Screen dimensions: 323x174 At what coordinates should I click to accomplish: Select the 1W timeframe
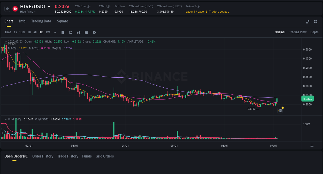(x=48, y=32)
